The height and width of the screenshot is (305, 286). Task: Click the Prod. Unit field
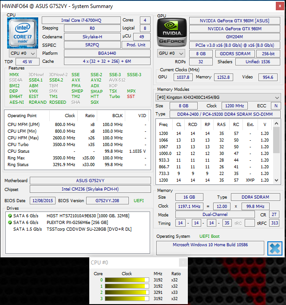point(136,45)
